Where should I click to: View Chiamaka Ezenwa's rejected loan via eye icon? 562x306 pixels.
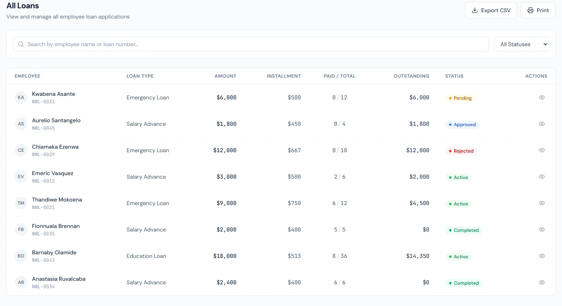(x=542, y=150)
